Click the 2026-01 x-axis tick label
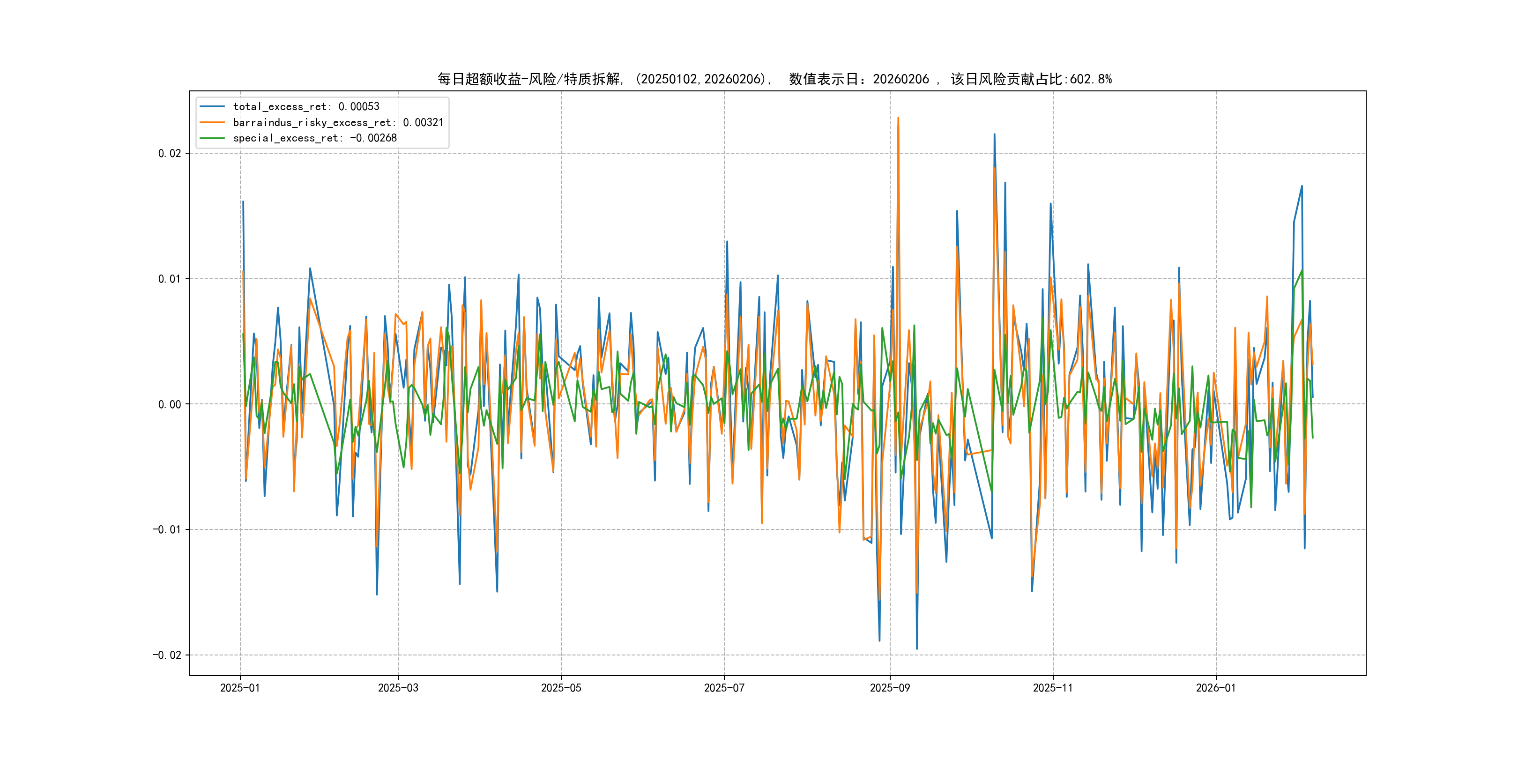This screenshot has height=759, width=1518. point(1216,688)
